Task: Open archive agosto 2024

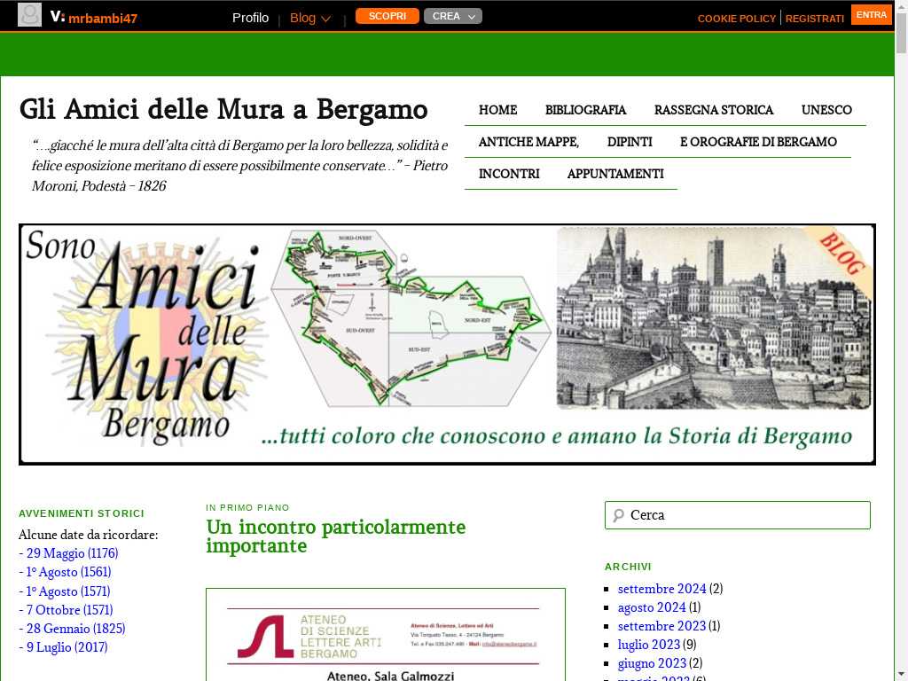Action: (x=652, y=607)
